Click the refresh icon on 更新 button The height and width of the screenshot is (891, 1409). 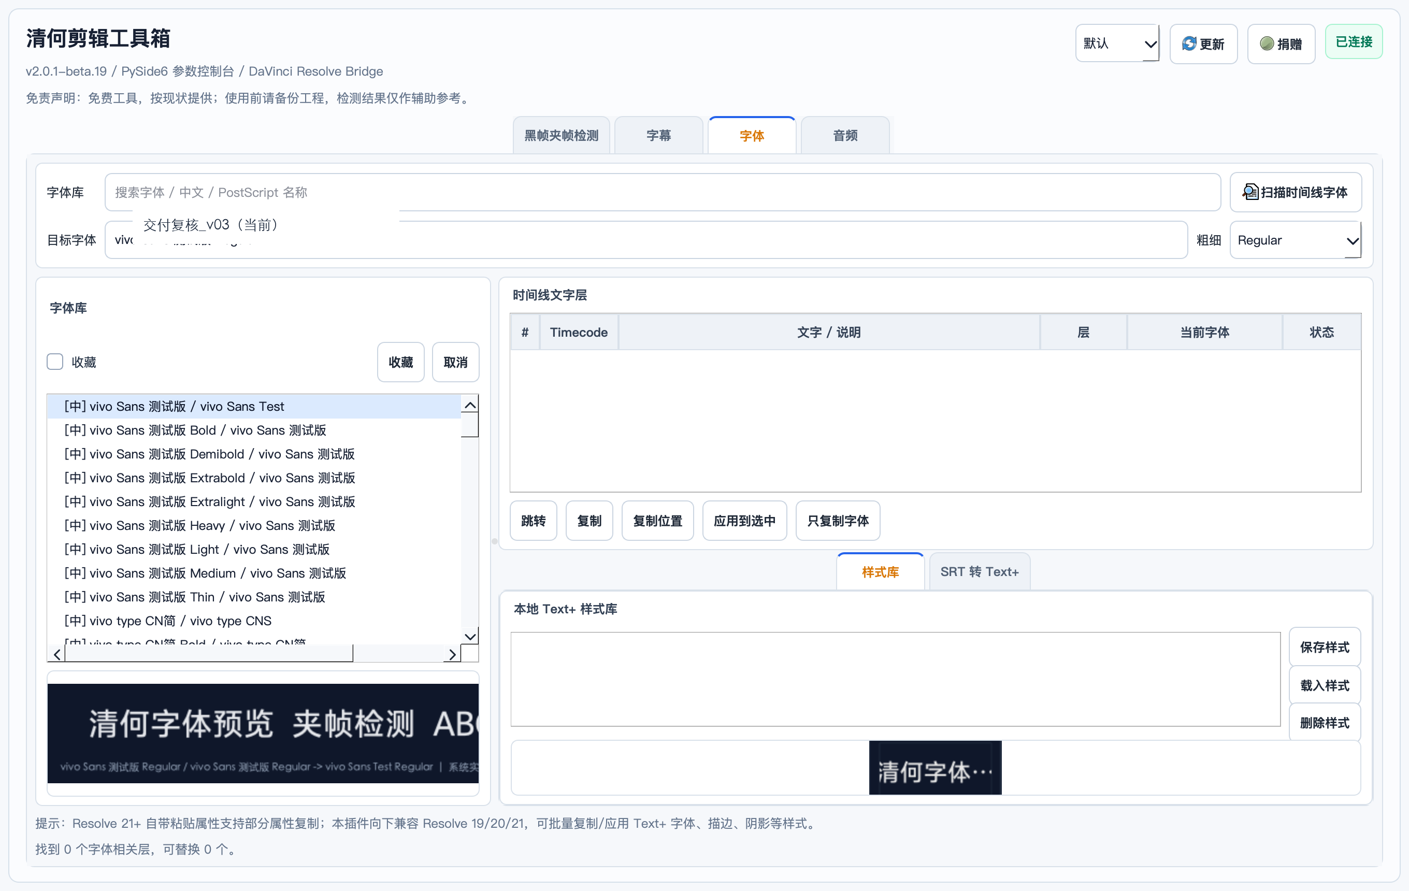pyautogui.click(x=1188, y=44)
